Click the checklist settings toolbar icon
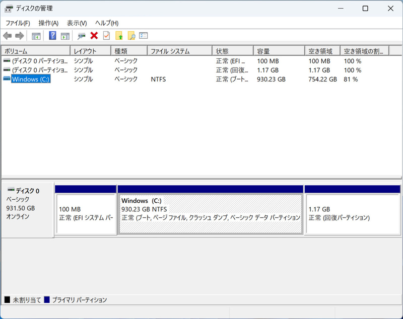403x319 pixels. (144, 35)
